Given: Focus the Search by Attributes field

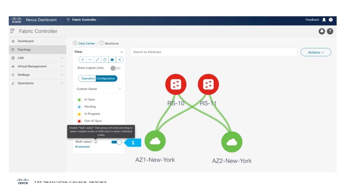Looking at the screenshot, I should [x=214, y=52].
